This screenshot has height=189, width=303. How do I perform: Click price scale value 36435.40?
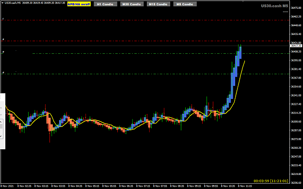pyautogui.click(x=296, y=34)
